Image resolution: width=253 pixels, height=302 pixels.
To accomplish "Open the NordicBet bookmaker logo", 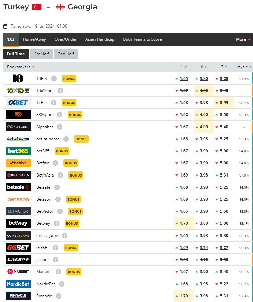I will pos(18,284).
